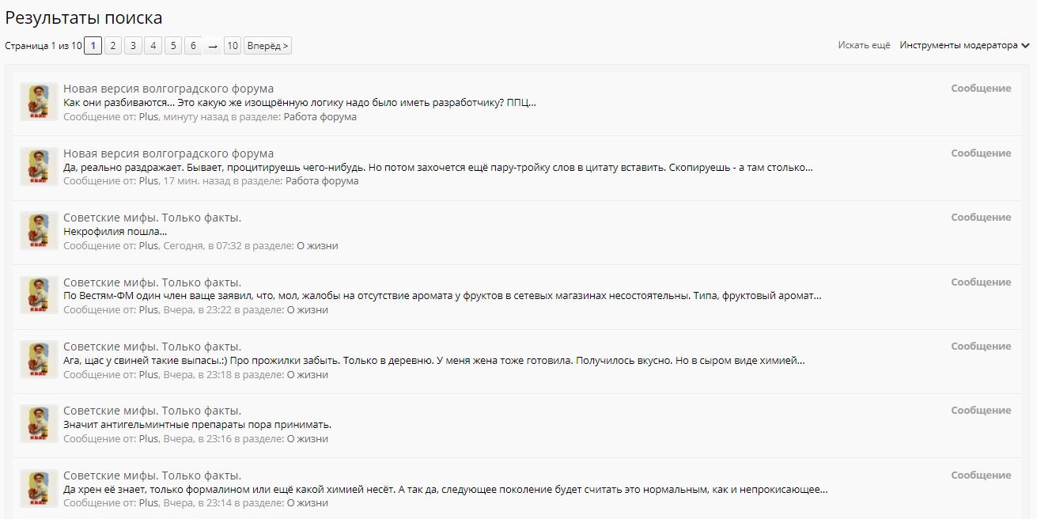Open author Plus profile on 23:22 post
1037x519 pixels.
149,310
